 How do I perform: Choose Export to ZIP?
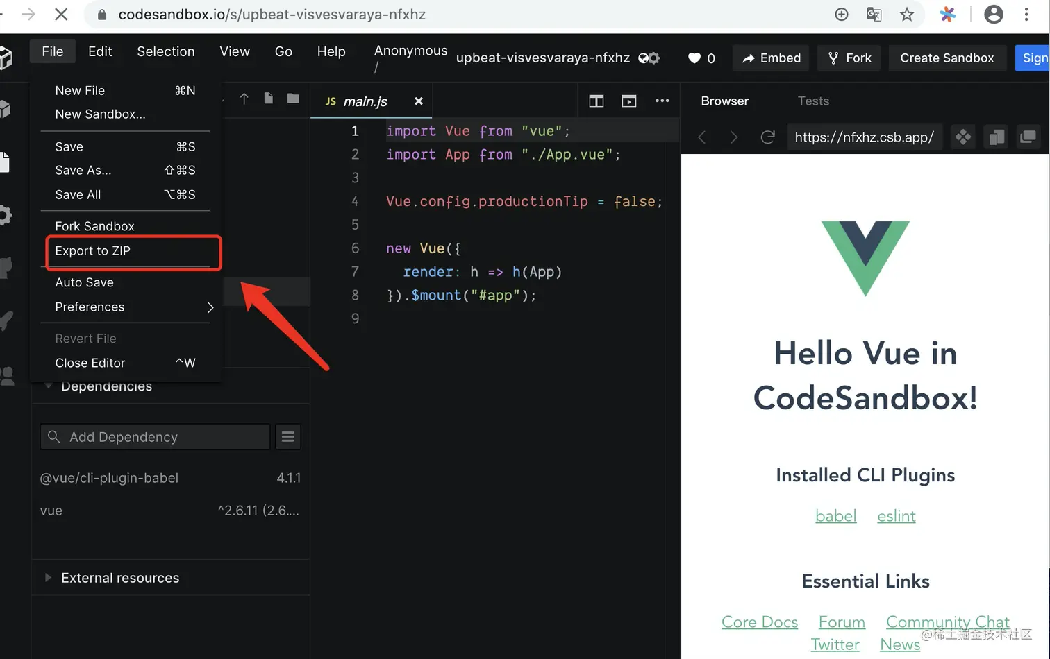(126, 251)
